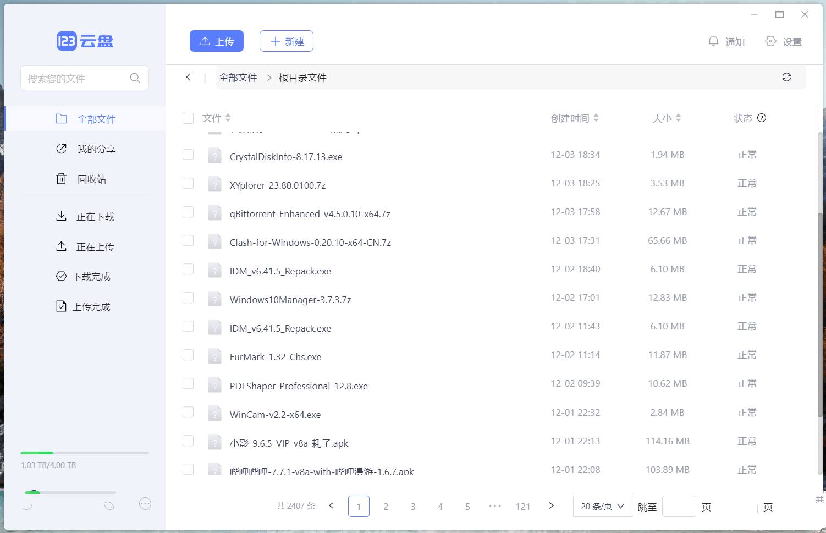Toggle the select-all checkbox in header
This screenshot has width=826, height=533.
point(188,118)
